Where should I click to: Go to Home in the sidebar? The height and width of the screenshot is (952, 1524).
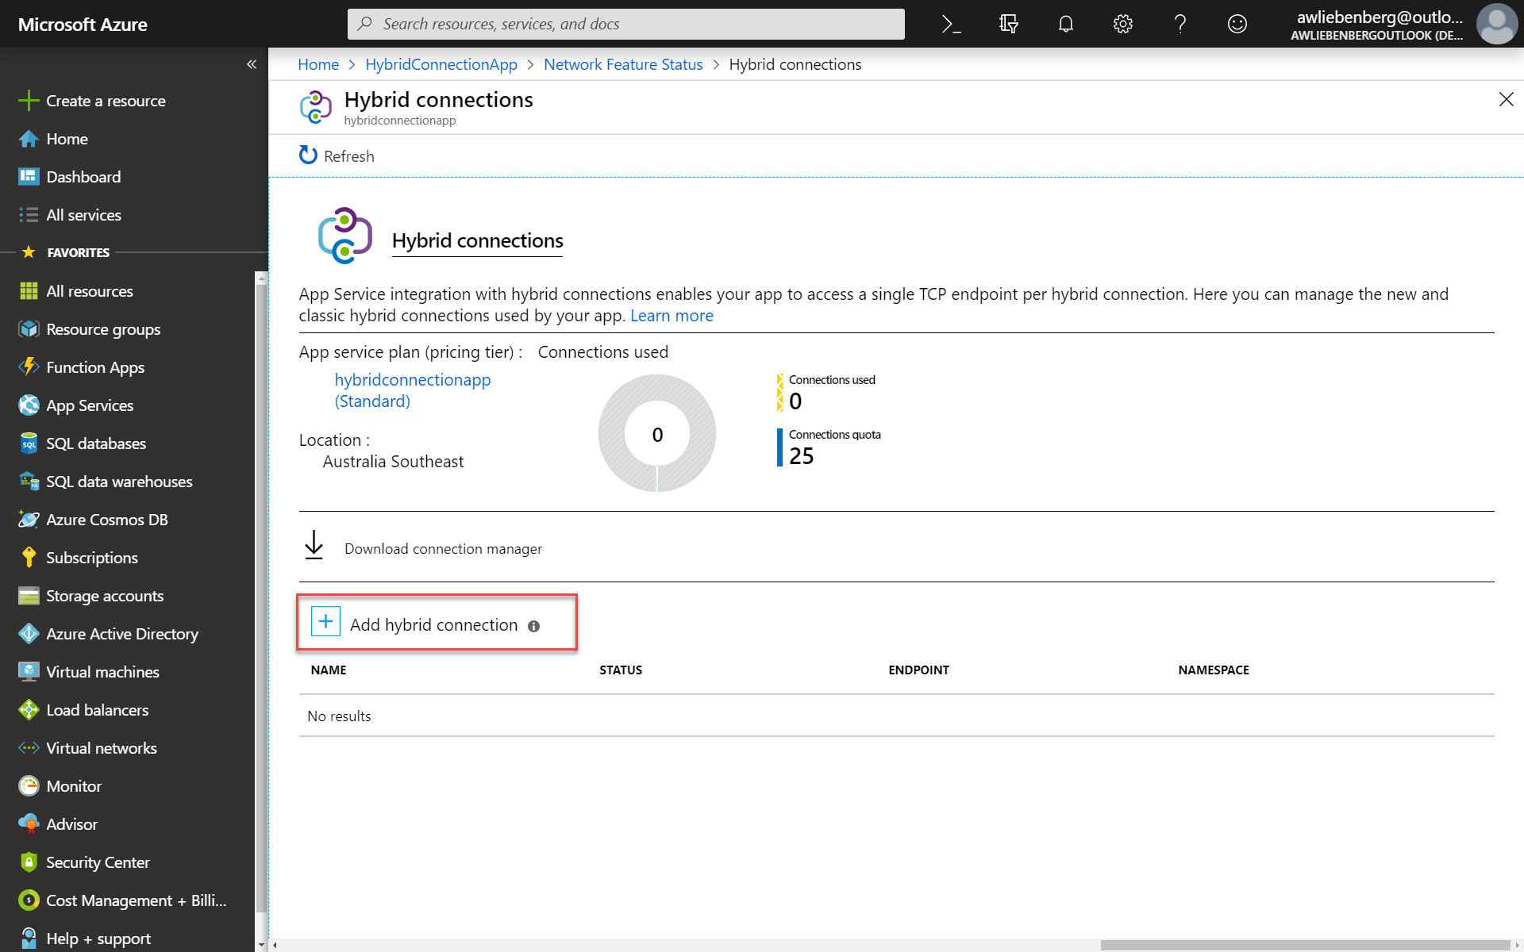(67, 139)
